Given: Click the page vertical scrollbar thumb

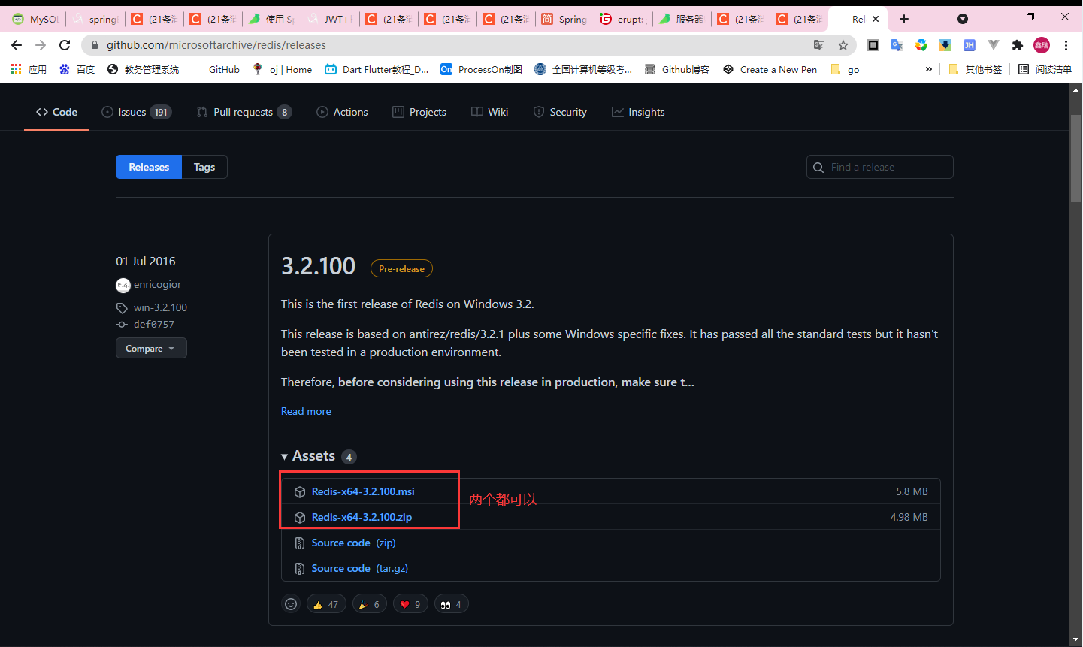Looking at the screenshot, I should coord(1076,159).
